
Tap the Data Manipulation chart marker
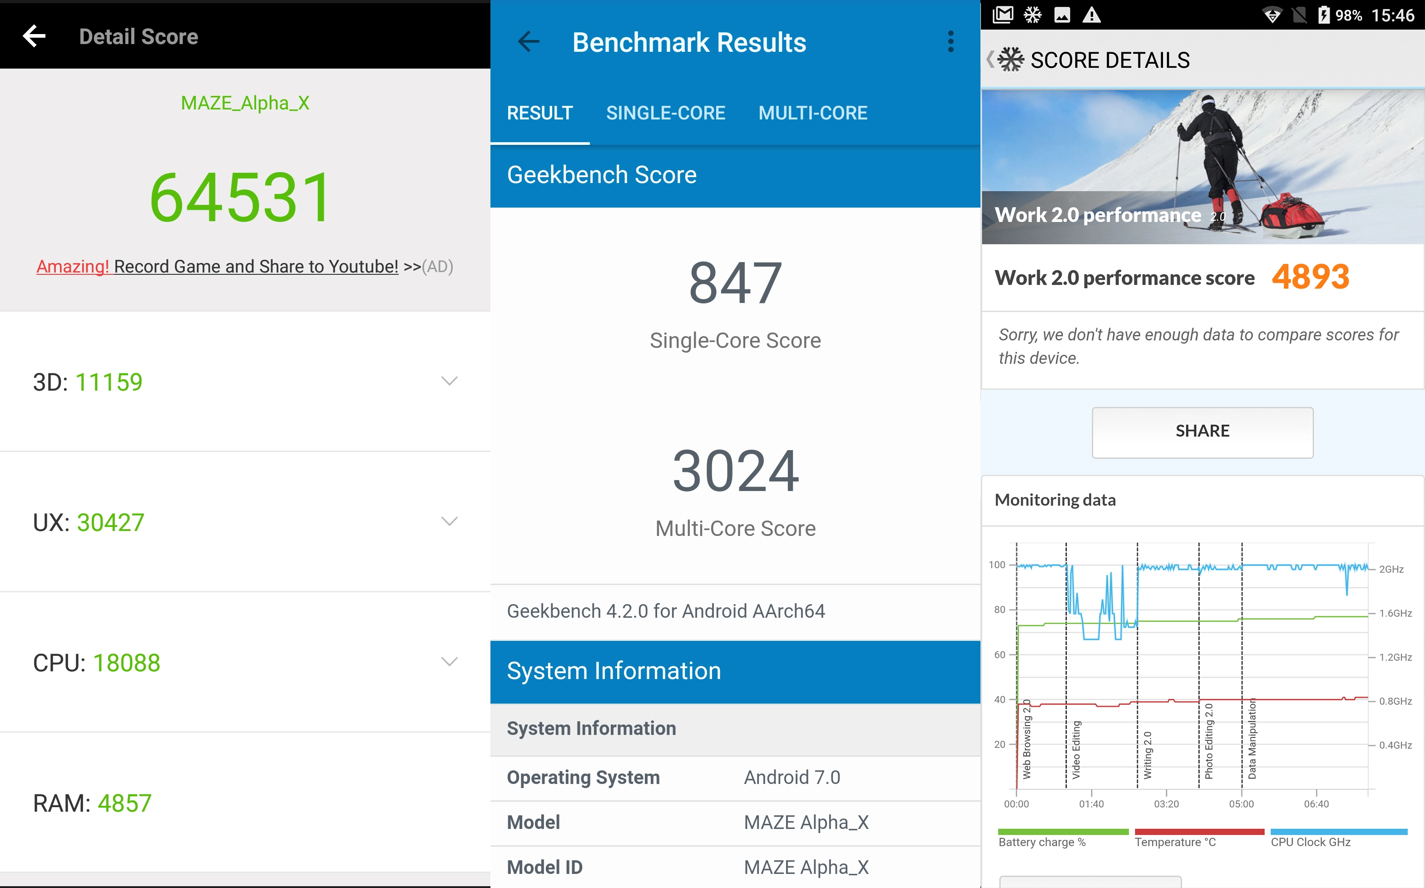[1252, 738]
